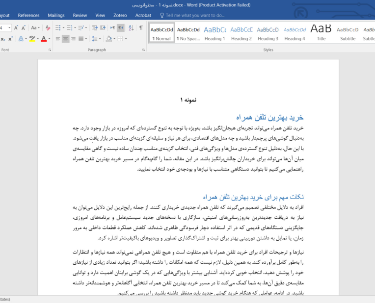Open the font size dropdown
This screenshot has width=375, height=303.
pos(9,28)
